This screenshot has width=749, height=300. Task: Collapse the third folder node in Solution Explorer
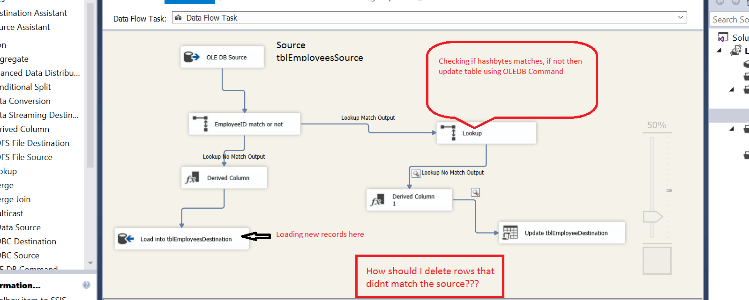tap(732, 89)
